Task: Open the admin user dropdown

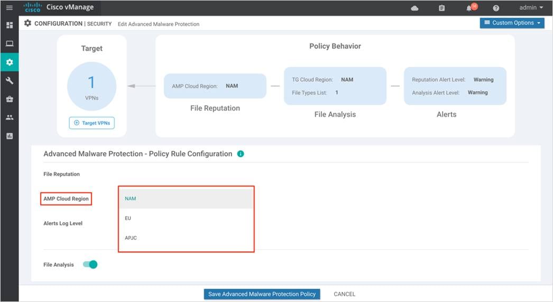Action: 531,8
